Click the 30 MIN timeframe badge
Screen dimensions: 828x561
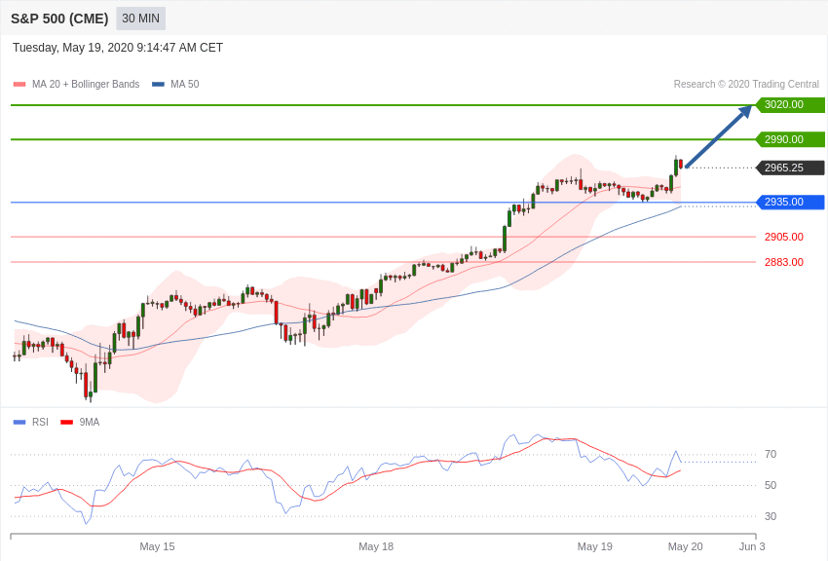pyautogui.click(x=141, y=19)
